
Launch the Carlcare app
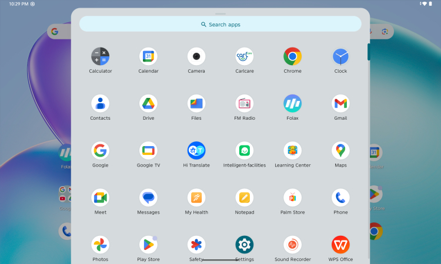pyautogui.click(x=245, y=56)
